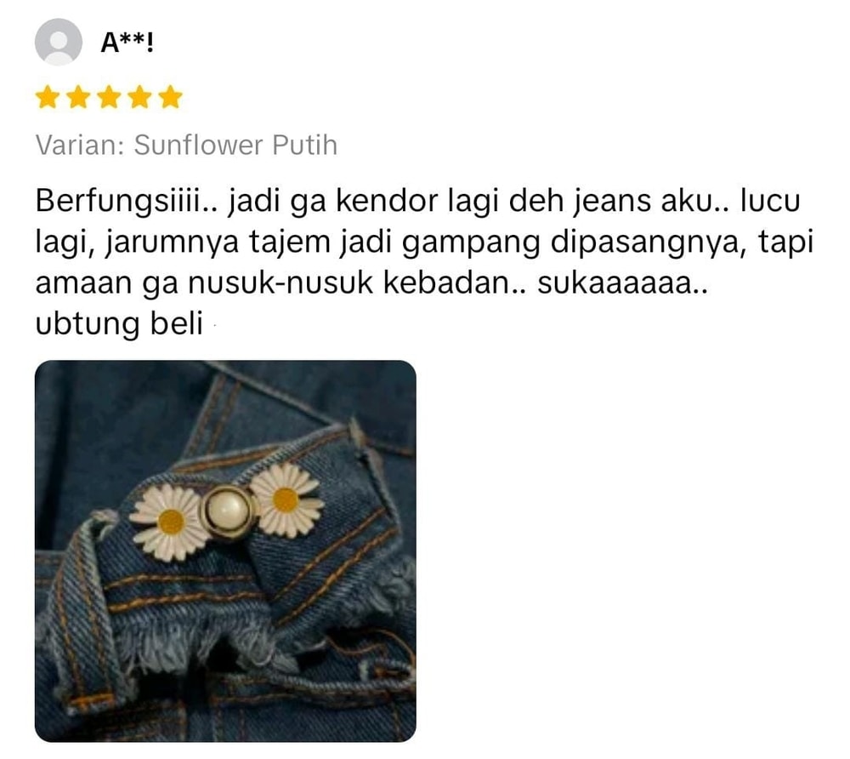850x759 pixels.
Task: Select the third rating star
Action: [109, 97]
